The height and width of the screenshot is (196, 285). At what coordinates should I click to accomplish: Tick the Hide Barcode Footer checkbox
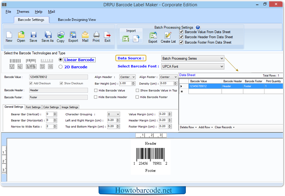(x=137, y=97)
